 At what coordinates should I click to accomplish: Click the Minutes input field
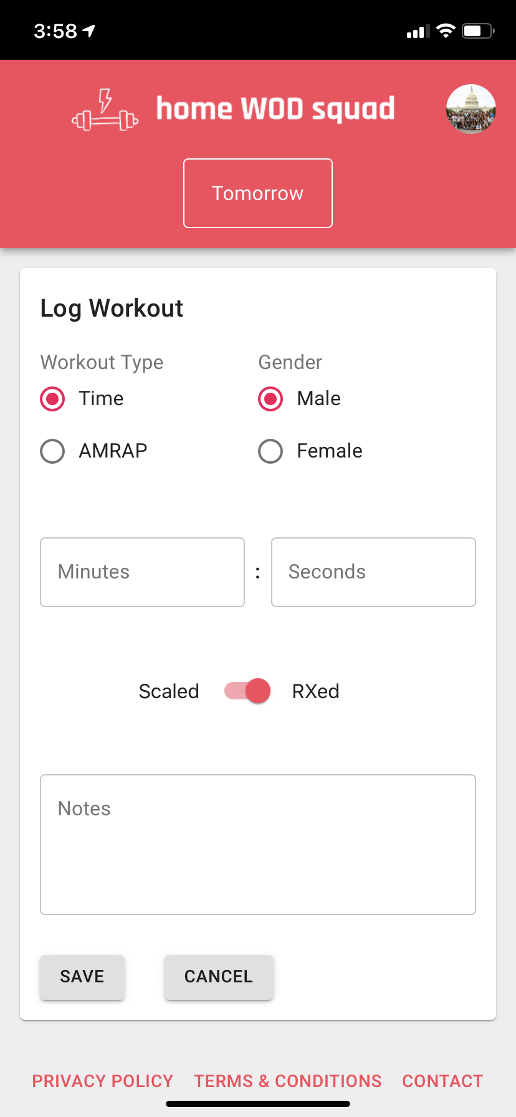tap(142, 572)
